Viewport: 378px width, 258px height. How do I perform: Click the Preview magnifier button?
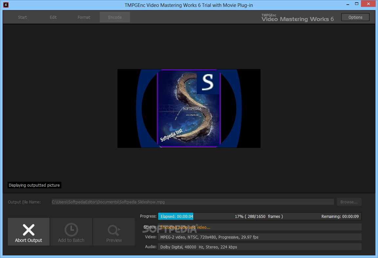coord(114,232)
